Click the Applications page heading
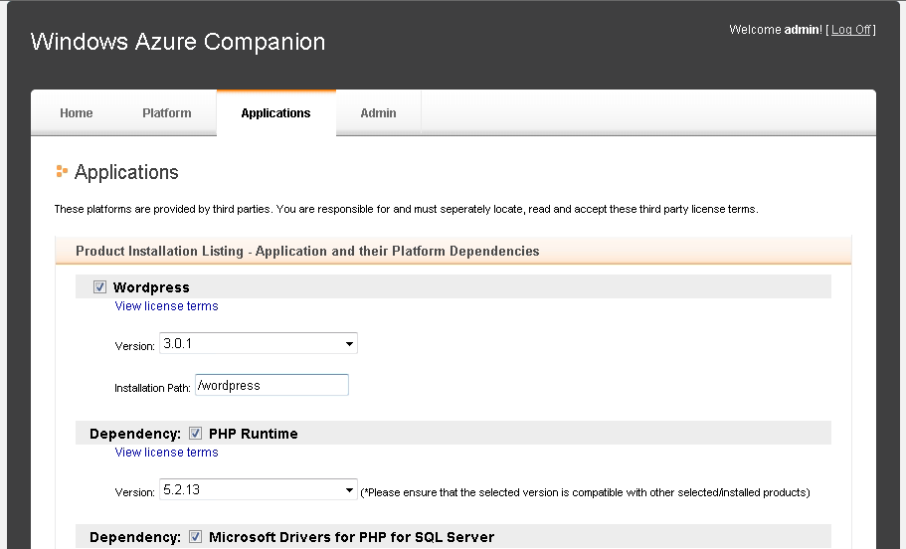Screen dimensions: 906x549 pyautogui.click(x=126, y=172)
